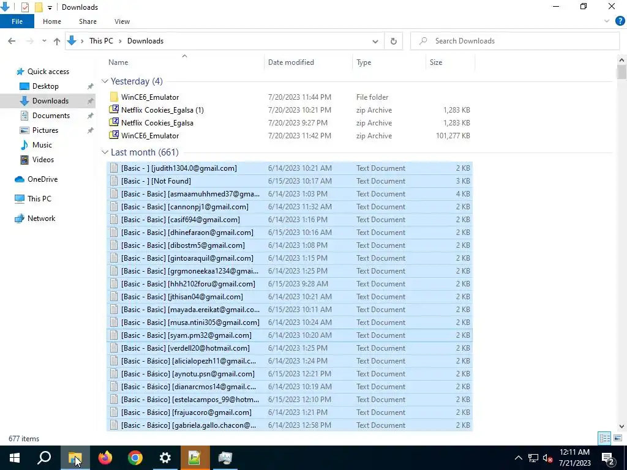Click Netflix Cookies_Egalsa (1) zip icon

pos(114,110)
